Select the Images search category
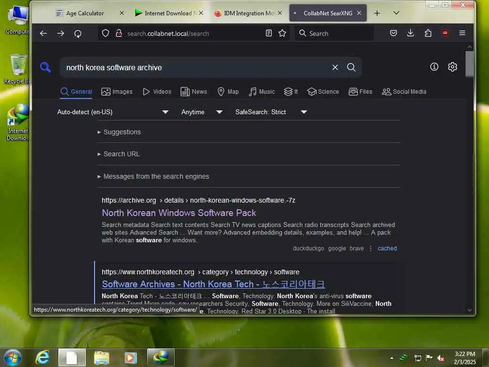The width and height of the screenshot is (489, 367). tap(117, 92)
